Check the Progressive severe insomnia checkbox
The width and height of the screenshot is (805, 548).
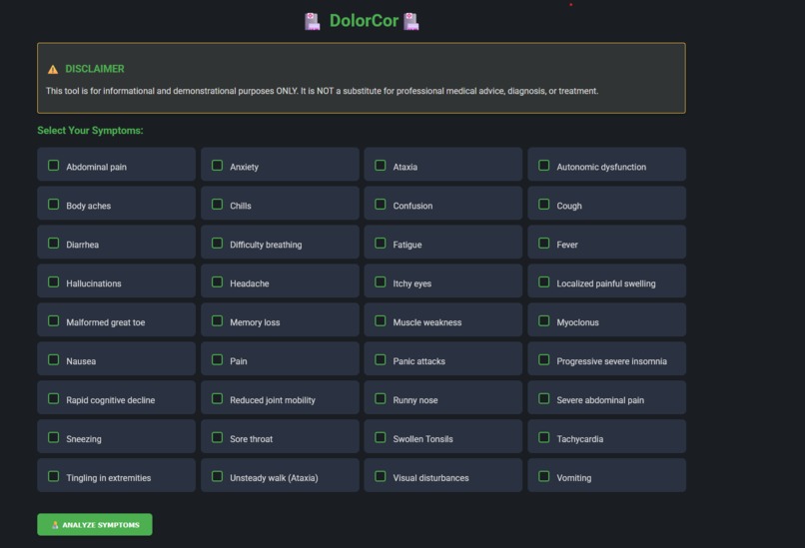(x=544, y=359)
